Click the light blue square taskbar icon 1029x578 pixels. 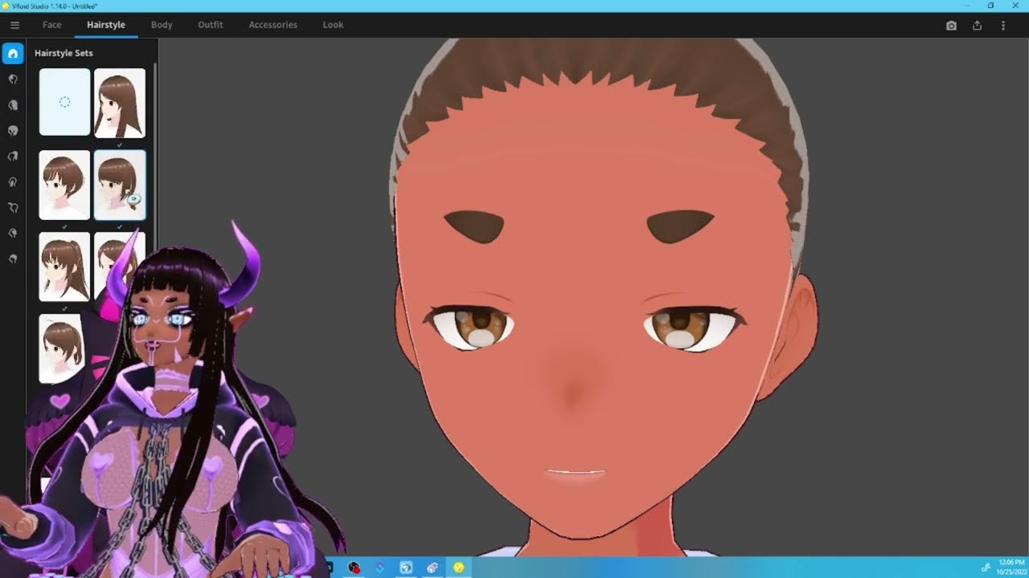click(406, 568)
